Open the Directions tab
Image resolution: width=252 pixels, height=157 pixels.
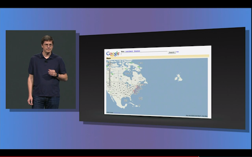point(137,51)
